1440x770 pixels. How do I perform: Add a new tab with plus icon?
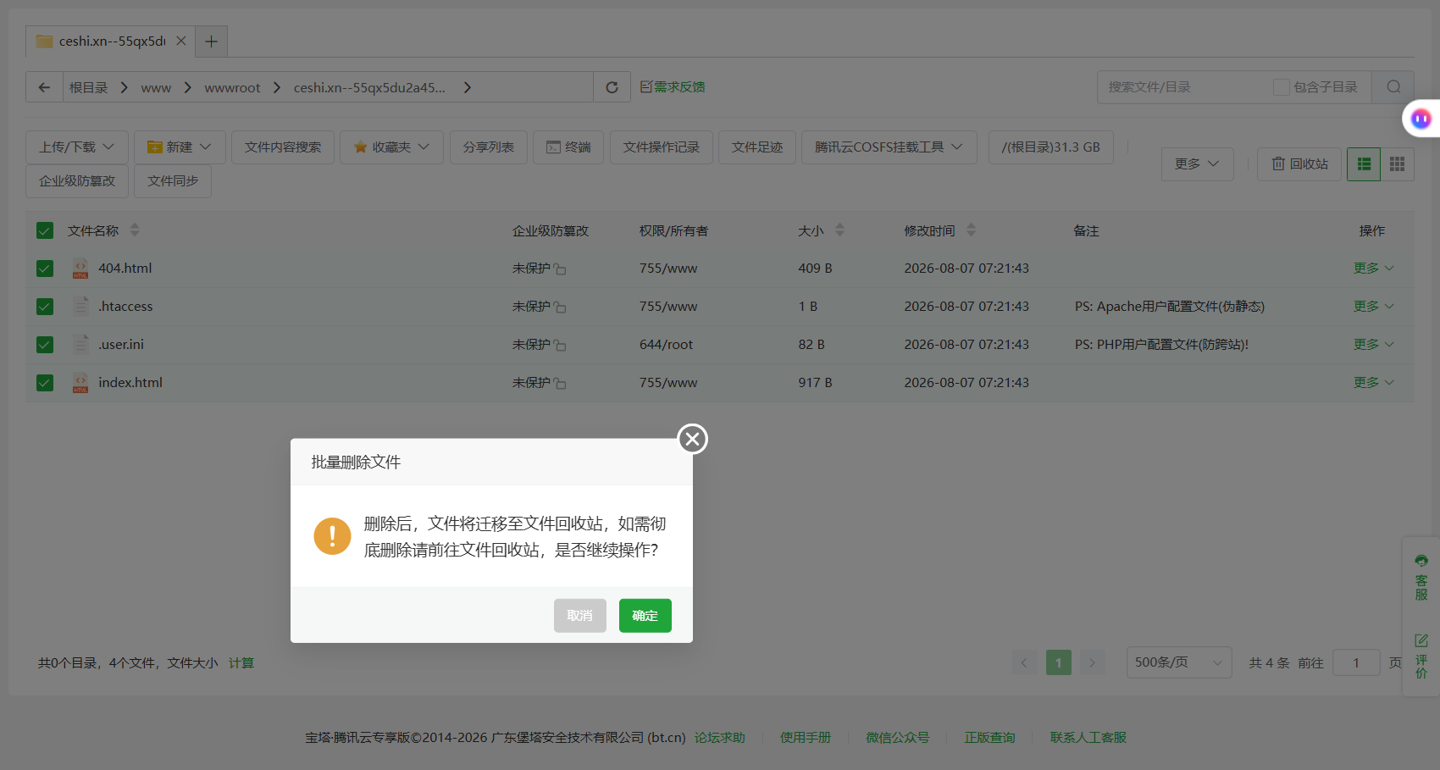(x=211, y=41)
